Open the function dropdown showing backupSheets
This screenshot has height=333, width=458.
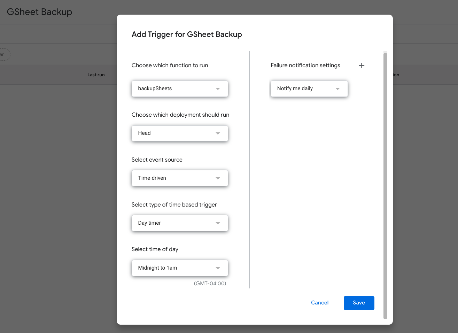[x=174, y=88]
